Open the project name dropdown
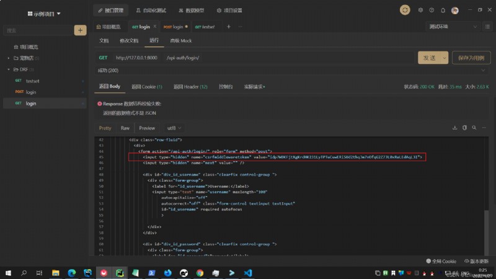This screenshot has height=279, width=496. click(44, 14)
